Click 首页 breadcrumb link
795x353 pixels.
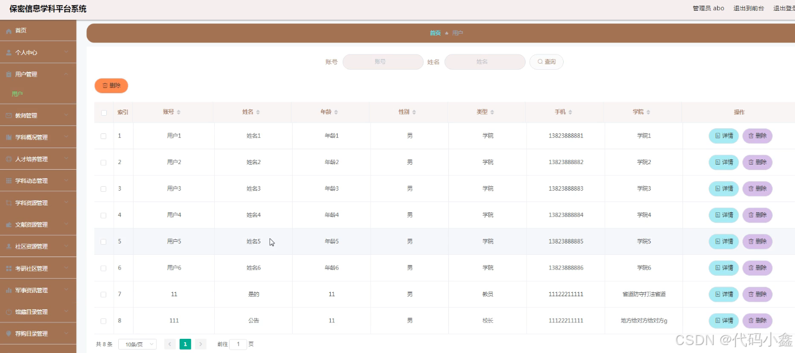pos(435,33)
